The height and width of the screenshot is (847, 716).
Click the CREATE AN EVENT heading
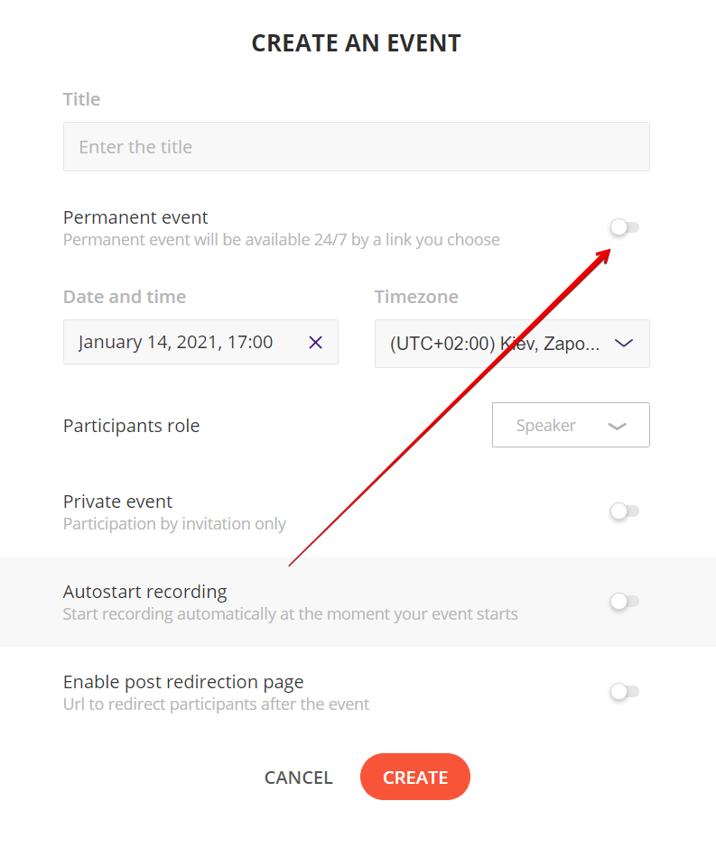(357, 43)
